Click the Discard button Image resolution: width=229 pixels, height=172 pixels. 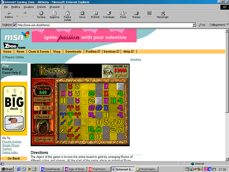tap(43, 117)
